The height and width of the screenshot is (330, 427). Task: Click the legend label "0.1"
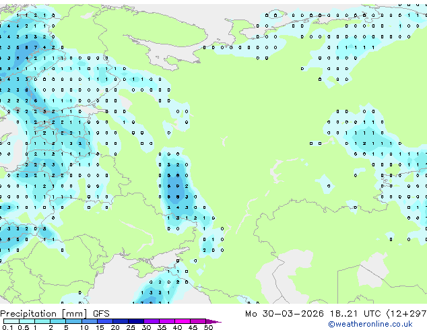point(7,327)
